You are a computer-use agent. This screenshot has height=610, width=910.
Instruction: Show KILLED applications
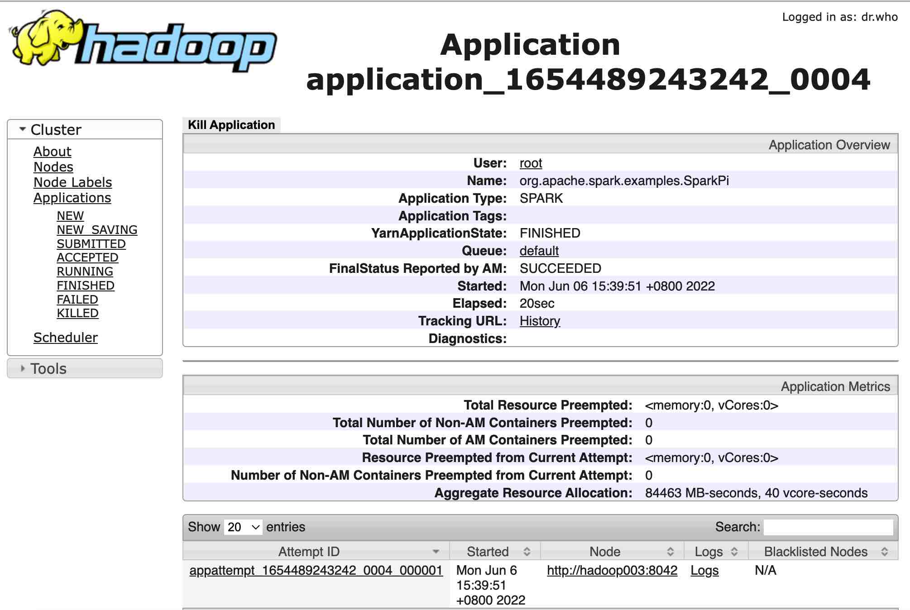pos(77,313)
